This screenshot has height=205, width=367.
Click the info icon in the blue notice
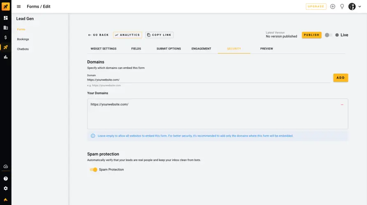pos(93,136)
